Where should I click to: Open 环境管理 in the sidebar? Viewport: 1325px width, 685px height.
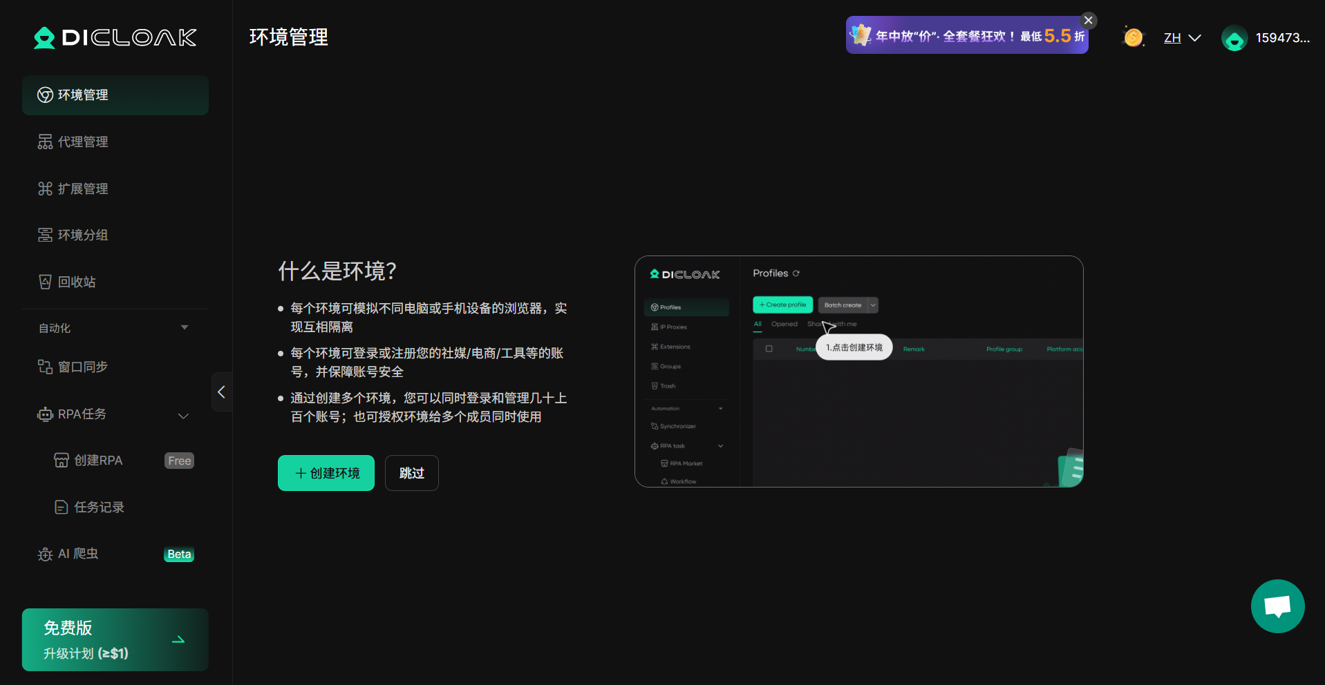pyautogui.click(x=115, y=95)
